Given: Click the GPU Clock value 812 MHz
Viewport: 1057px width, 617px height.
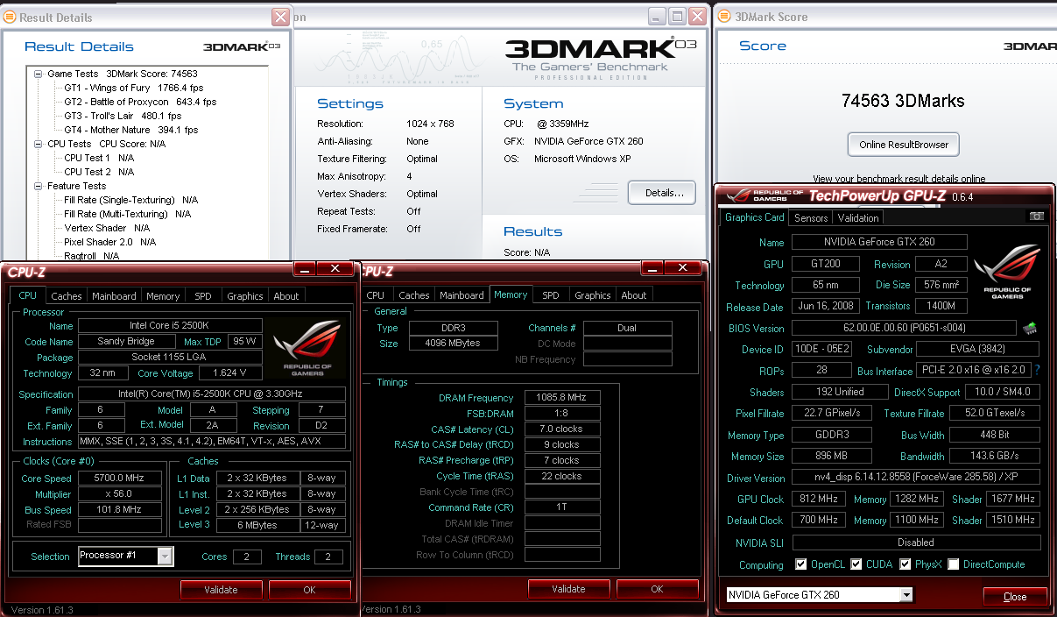Looking at the screenshot, I should pyautogui.click(x=820, y=499).
